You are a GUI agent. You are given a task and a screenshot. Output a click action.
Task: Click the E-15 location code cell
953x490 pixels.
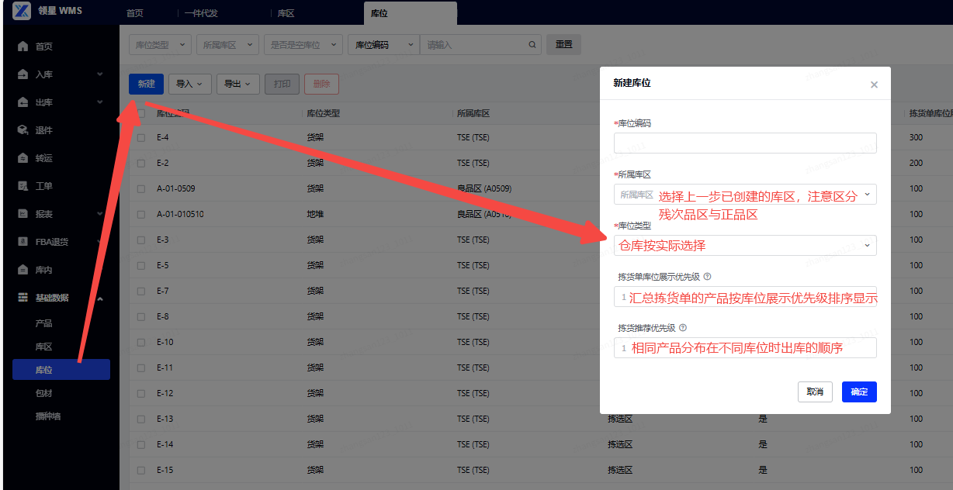(165, 470)
